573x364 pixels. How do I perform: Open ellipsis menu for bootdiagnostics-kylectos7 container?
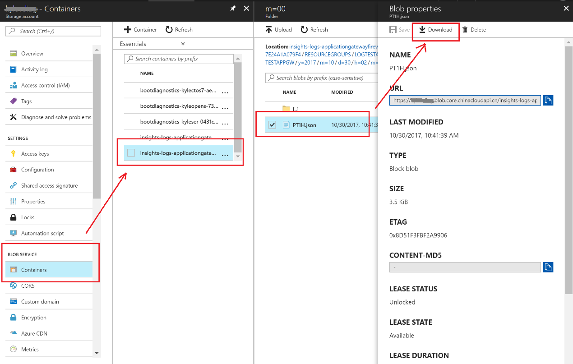click(225, 91)
